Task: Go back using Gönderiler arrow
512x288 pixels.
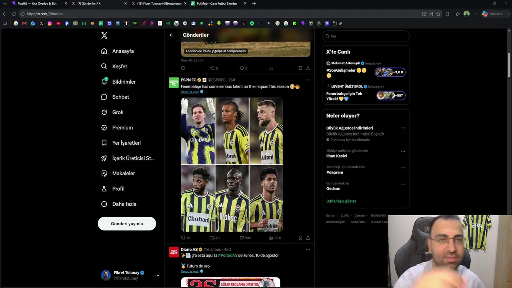Action: tap(171, 35)
